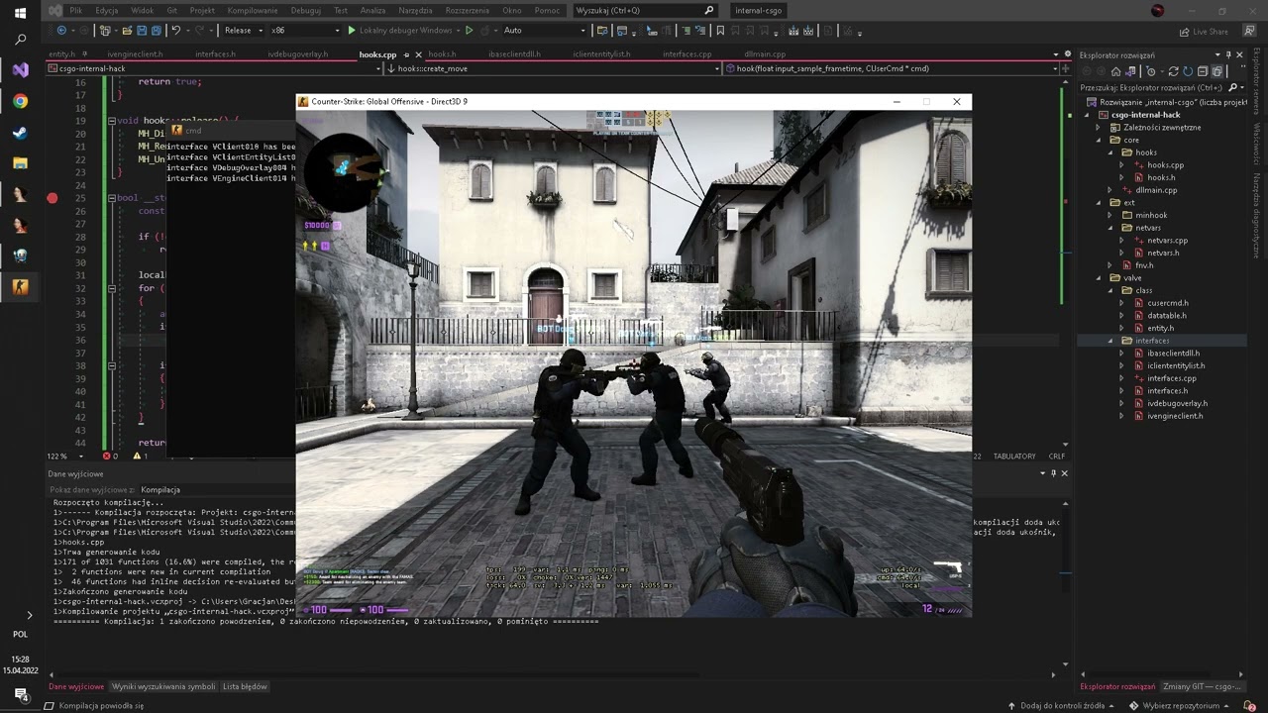This screenshot has width=1268, height=713.
Task: Click the Home icon in Solution Explorer
Action: point(1115,71)
